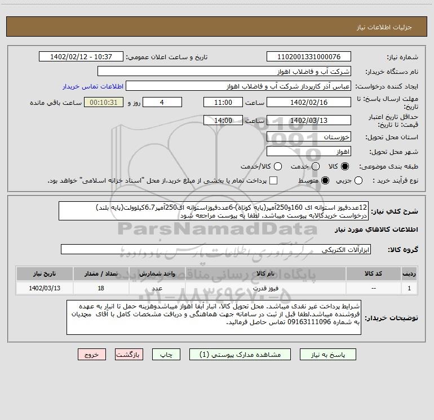
Task: Select the کالا radio button
Action: [345, 166]
